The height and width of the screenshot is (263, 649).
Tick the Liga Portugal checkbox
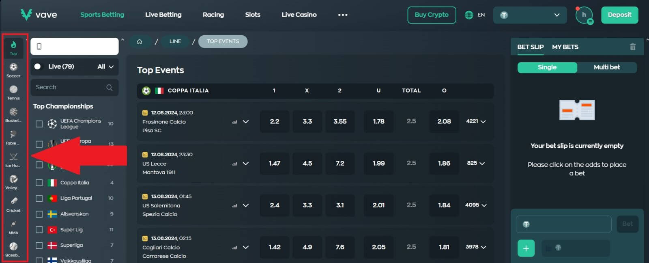point(39,198)
